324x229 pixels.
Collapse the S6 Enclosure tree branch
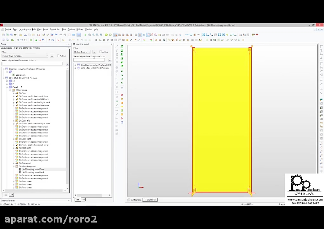10,90
